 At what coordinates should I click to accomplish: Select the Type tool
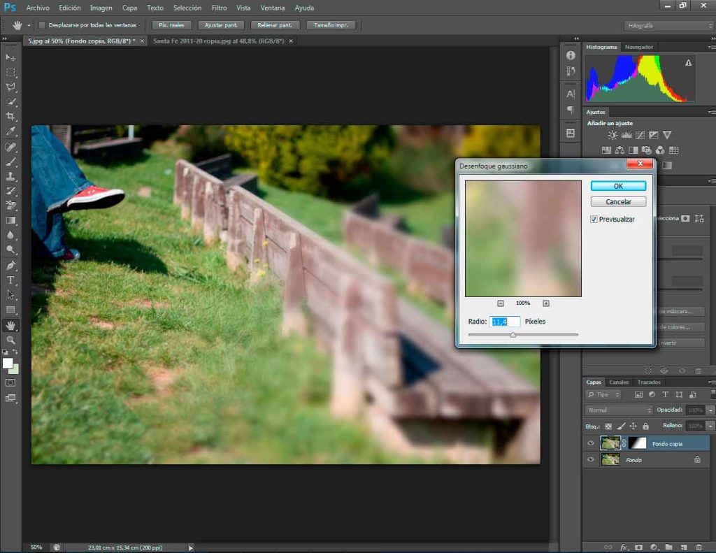[x=10, y=280]
